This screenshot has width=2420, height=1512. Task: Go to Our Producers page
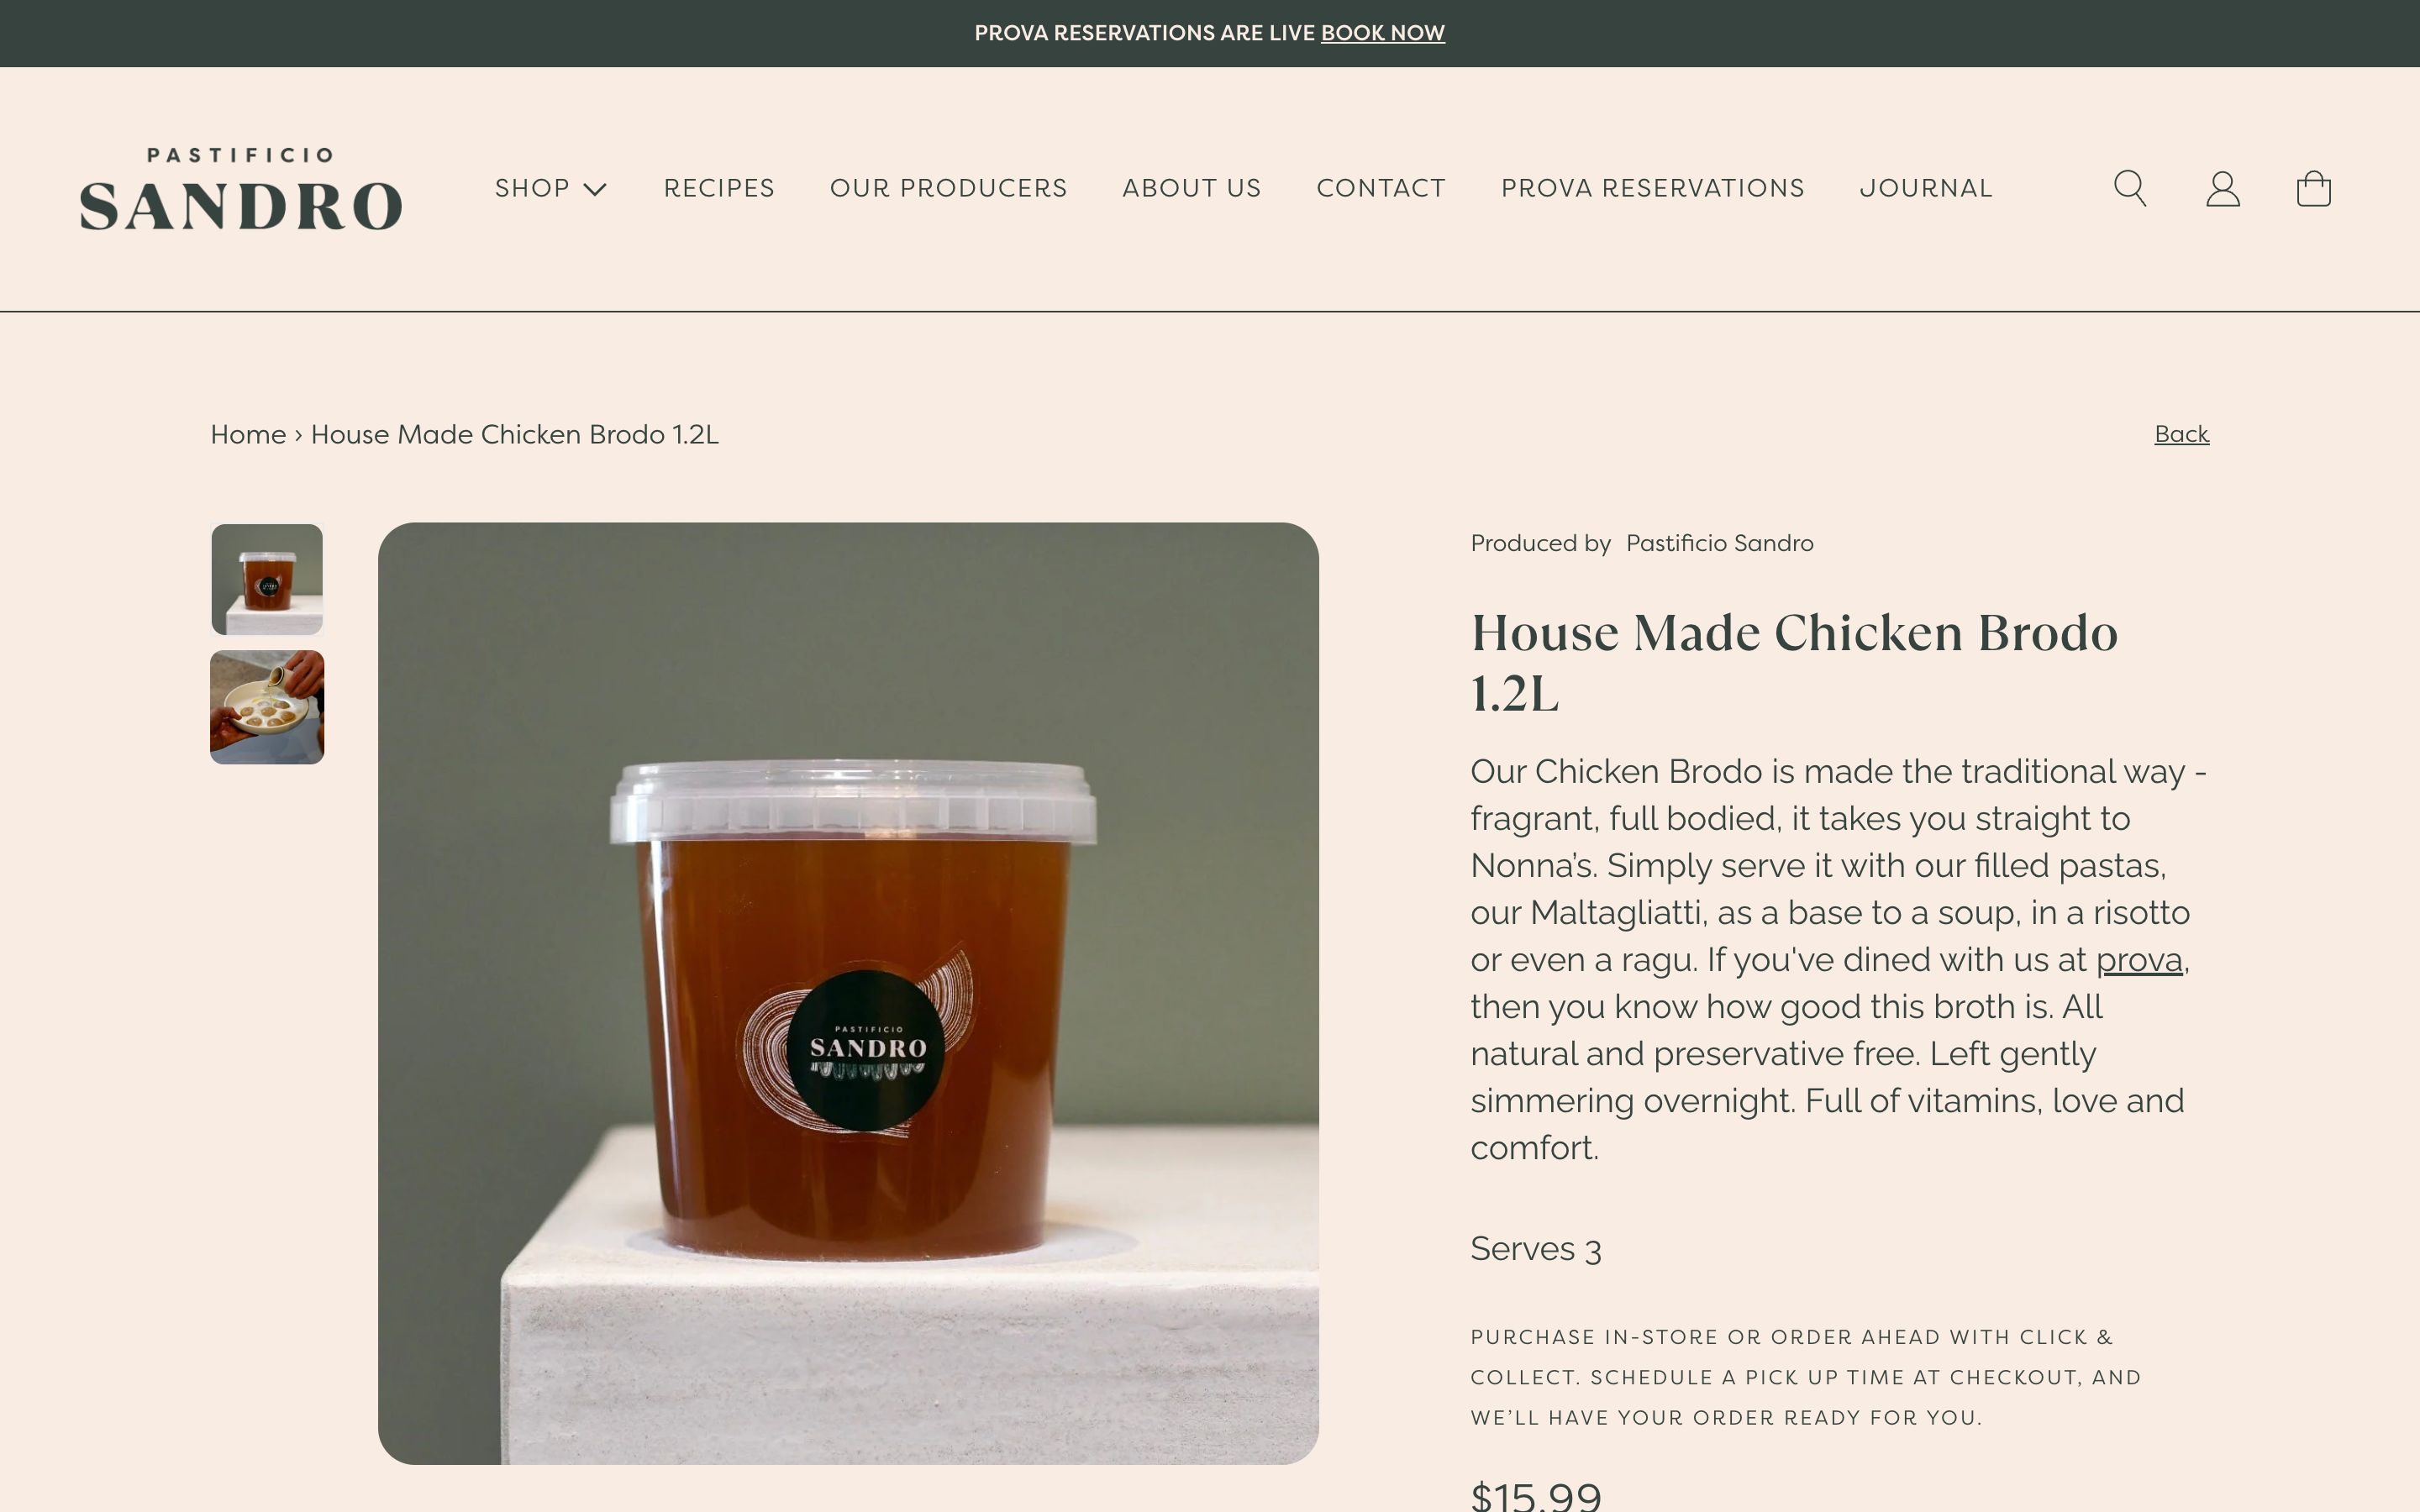click(948, 188)
